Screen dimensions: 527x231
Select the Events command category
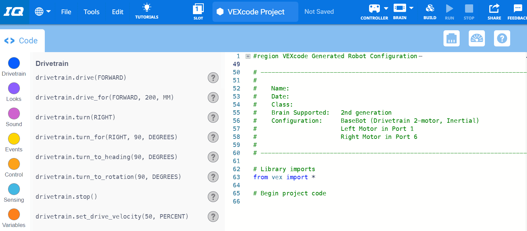tap(13, 138)
